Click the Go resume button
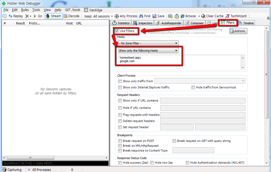Viewport: 271px width, 172px height. tap(38, 16)
